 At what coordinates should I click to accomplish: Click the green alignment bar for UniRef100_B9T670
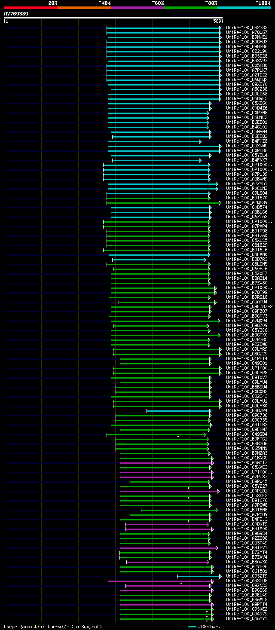(x=158, y=198)
